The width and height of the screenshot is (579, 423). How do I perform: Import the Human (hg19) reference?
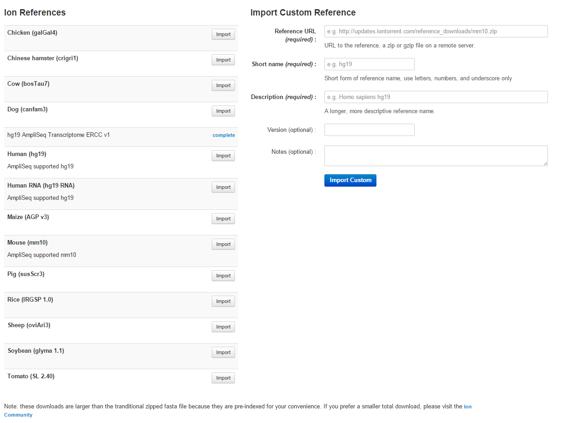point(223,156)
